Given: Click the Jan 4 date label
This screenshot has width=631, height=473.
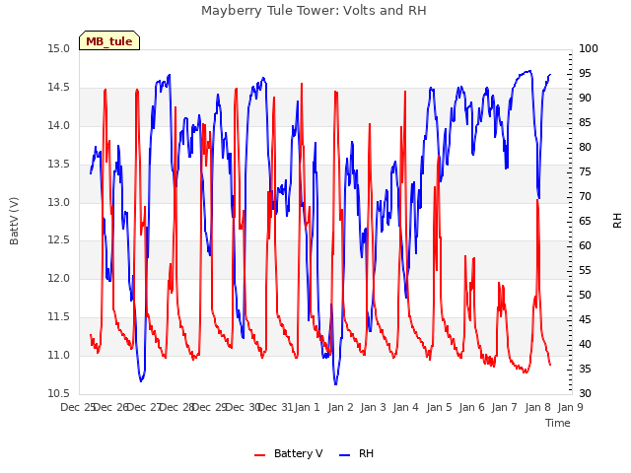Looking at the screenshot, I should point(405,407).
